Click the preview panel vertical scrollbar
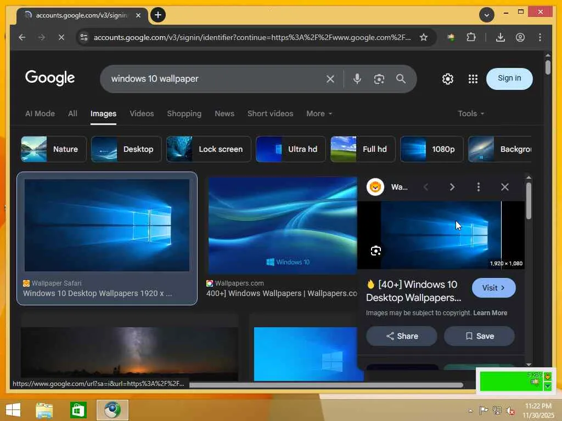 [529, 201]
